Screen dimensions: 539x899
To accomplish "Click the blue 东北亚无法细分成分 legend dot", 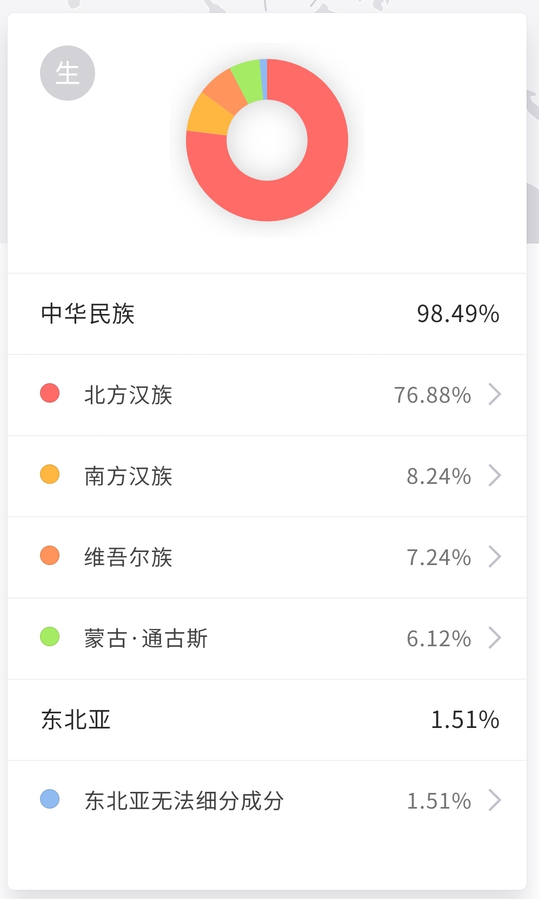I will point(50,799).
